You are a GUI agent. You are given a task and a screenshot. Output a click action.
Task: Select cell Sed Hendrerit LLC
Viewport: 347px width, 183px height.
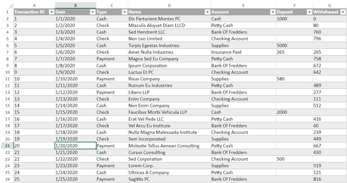point(169,32)
